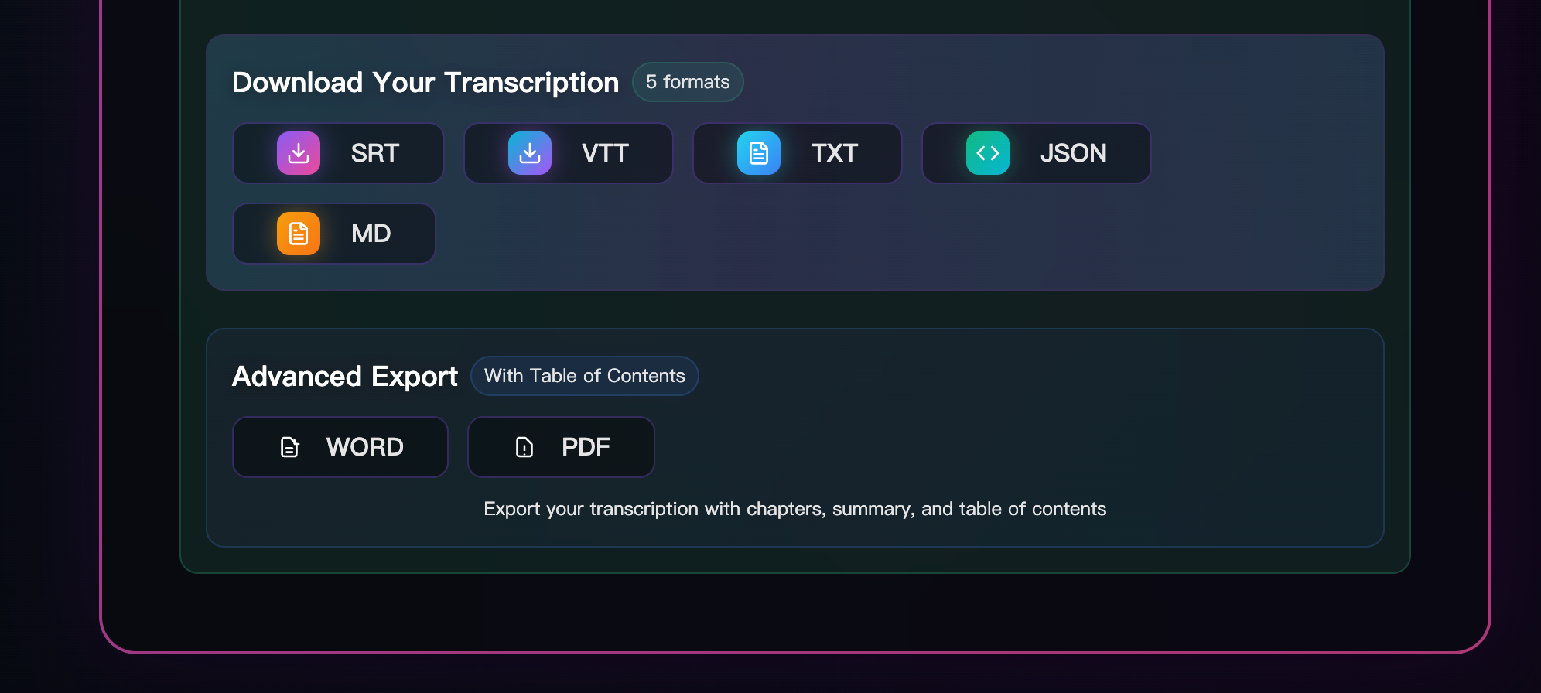Click the blue document icon on TXT
Viewport: 1541px width, 693px height.
pyautogui.click(x=760, y=152)
